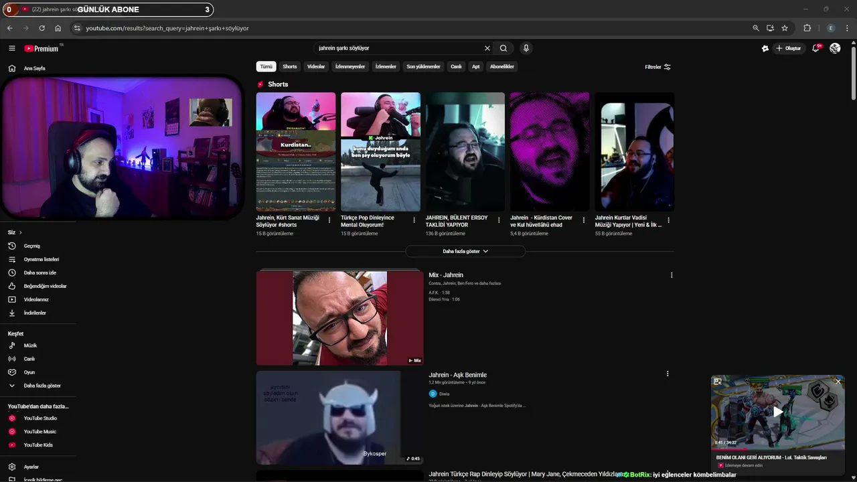
Task: Select the Videolar filter chip
Action: pos(316,66)
